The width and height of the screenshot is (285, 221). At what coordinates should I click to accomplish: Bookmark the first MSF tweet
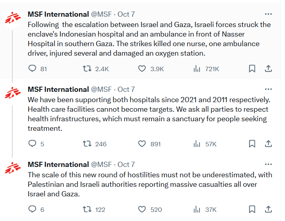click(x=252, y=69)
